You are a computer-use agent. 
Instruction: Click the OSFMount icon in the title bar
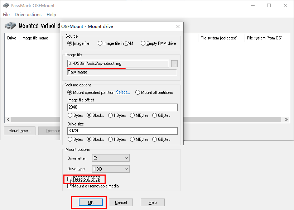tap(6, 5)
